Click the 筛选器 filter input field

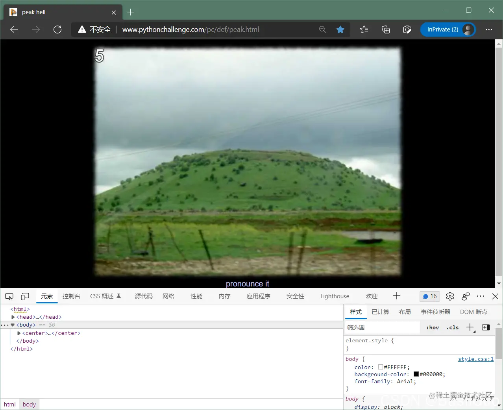(x=383, y=328)
